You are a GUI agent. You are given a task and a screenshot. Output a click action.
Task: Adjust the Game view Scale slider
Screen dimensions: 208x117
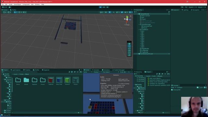tap(126, 72)
